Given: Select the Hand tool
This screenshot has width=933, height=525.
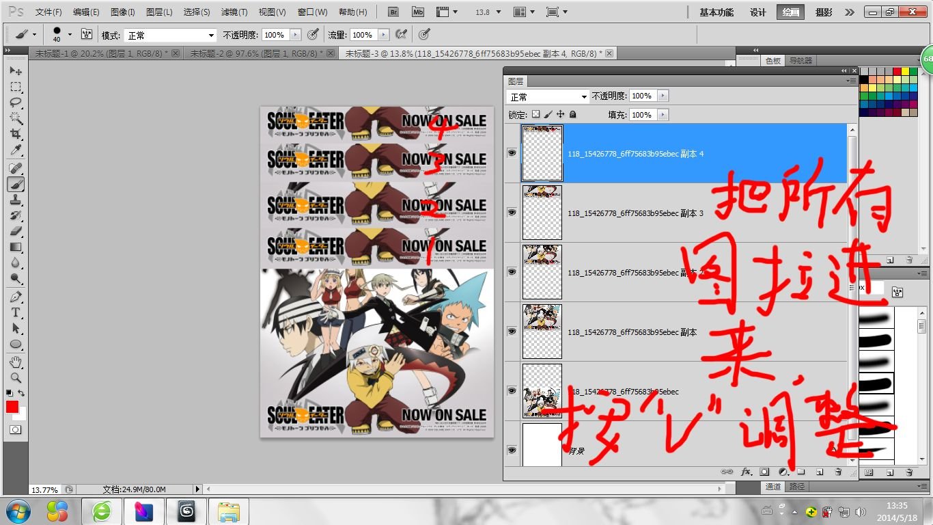Looking at the screenshot, I should click(16, 362).
